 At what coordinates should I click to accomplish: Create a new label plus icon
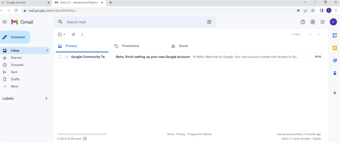(x=46, y=98)
